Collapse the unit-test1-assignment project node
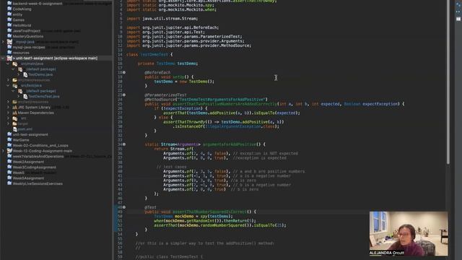Viewport: 462px width, 260px height. [x=3, y=58]
